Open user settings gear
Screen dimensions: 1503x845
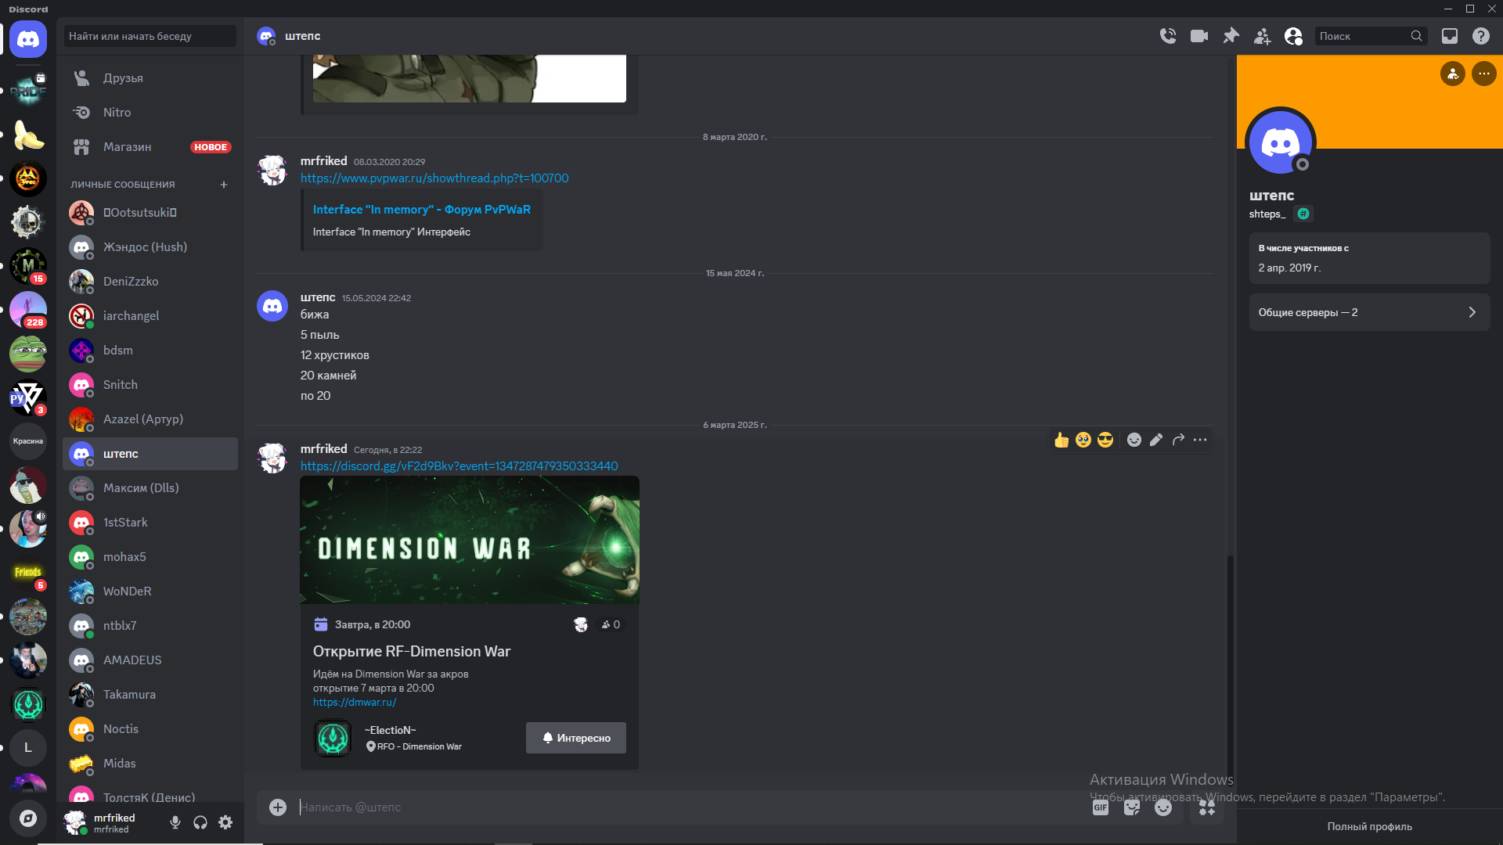pos(225,822)
